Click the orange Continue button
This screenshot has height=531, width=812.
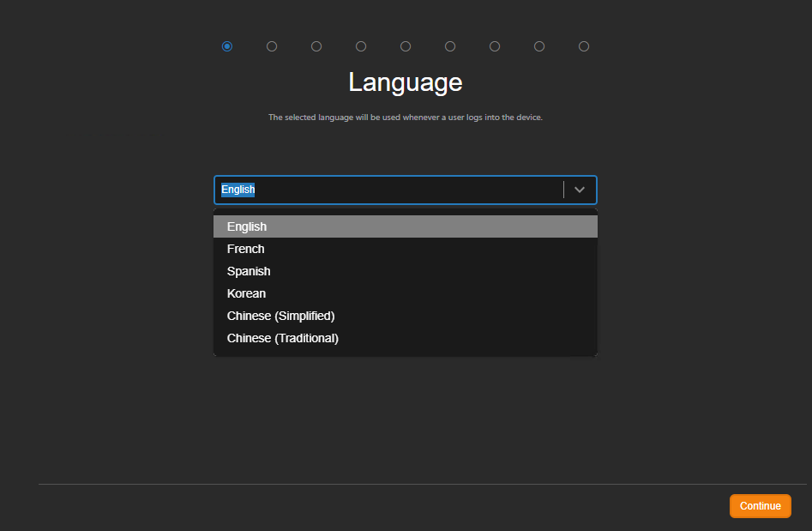[x=761, y=506]
